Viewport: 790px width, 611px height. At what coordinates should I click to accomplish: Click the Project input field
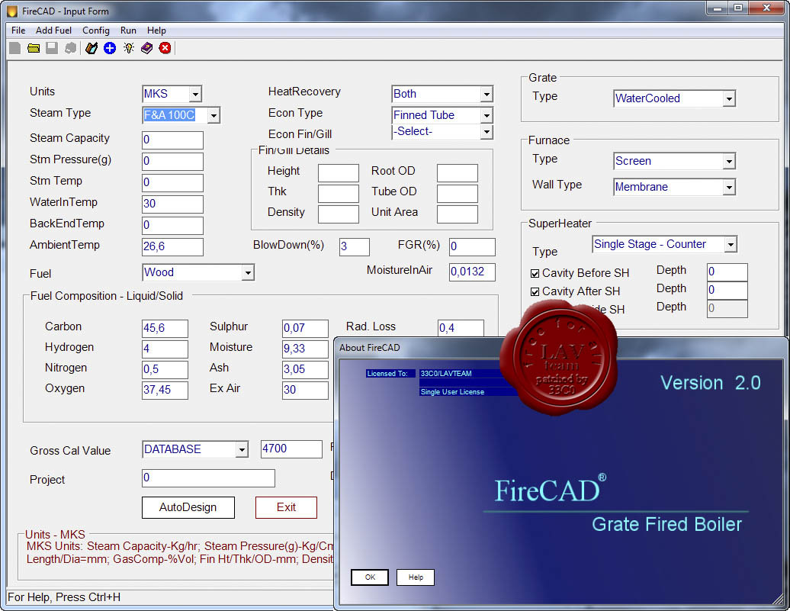point(209,478)
